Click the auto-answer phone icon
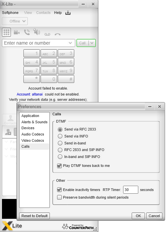Screen dimensions: 166x232 pos(27,32)
